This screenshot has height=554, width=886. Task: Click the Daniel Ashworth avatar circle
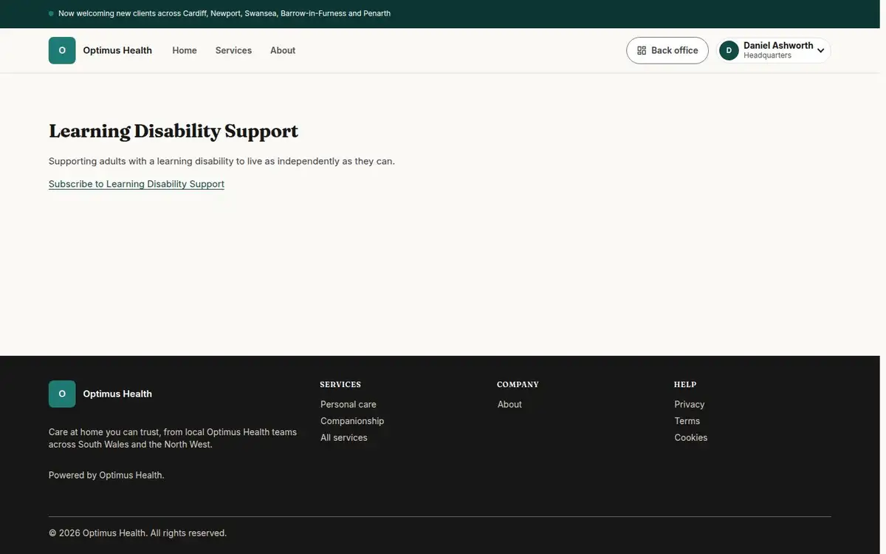coord(729,50)
